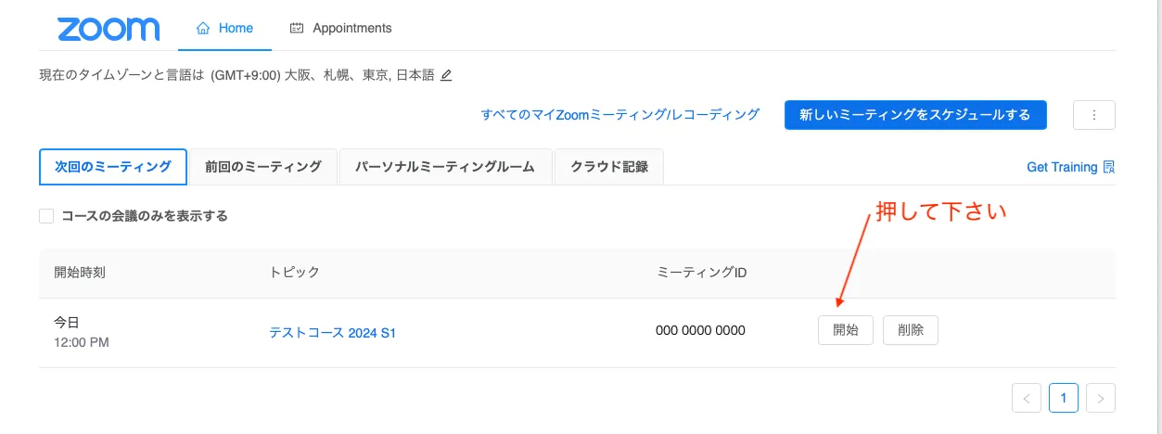
Task: Open the パーソナルミーティングルーム tab
Action: pyautogui.click(x=445, y=167)
